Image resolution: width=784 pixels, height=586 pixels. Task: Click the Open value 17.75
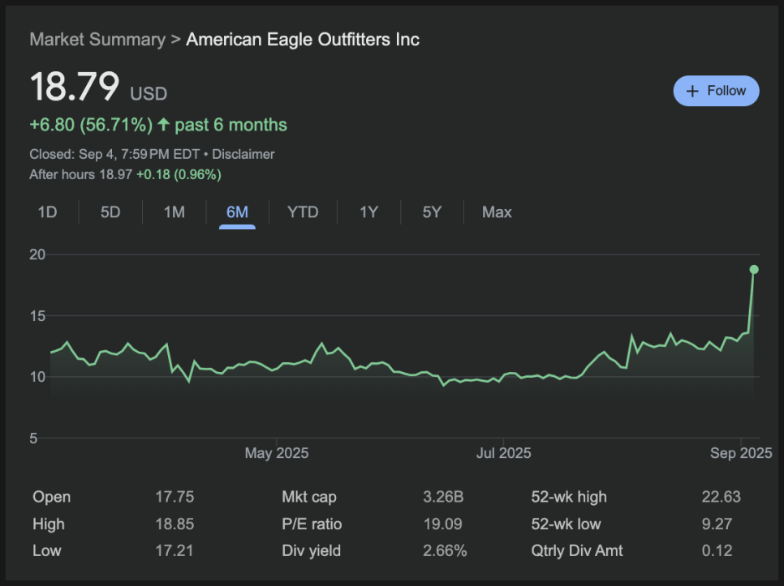(174, 497)
